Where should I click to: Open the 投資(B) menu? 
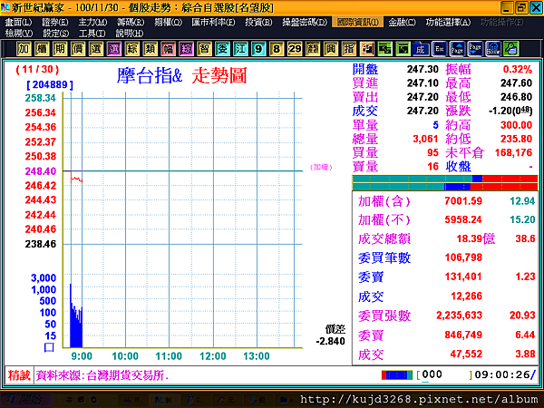258,22
